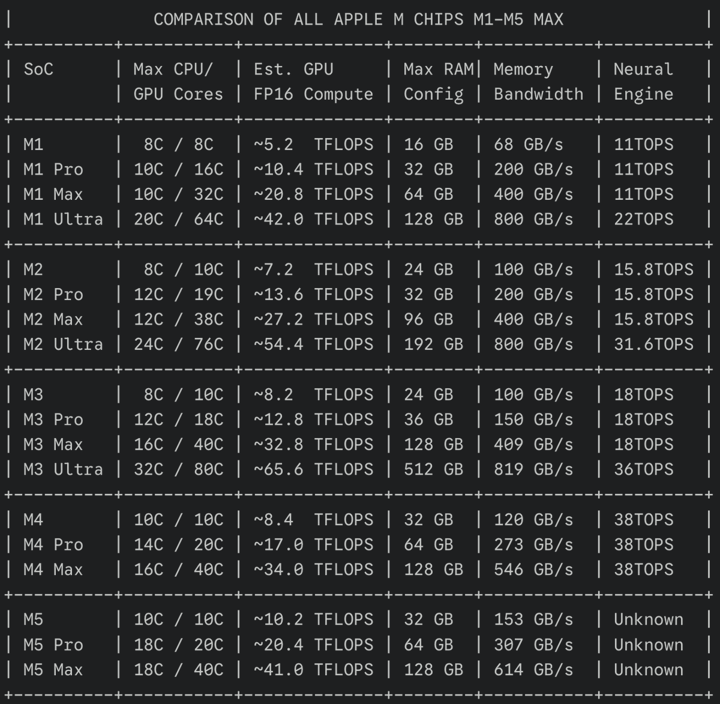The height and width of the screenshot is (704, 720).
Task: Click the "192 GB" RAM value
Action: (433, 344)
